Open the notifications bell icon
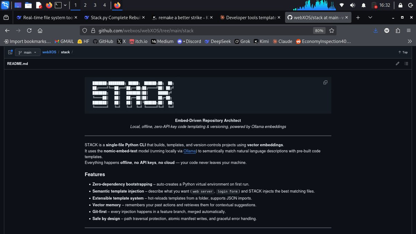Viewport: 416px width, 234px height. coord(363,5)
